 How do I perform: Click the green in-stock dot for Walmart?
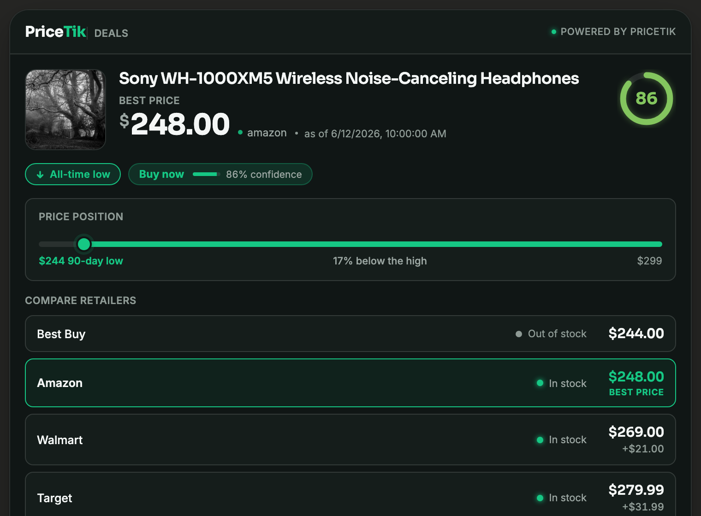(x=540, y=440)
